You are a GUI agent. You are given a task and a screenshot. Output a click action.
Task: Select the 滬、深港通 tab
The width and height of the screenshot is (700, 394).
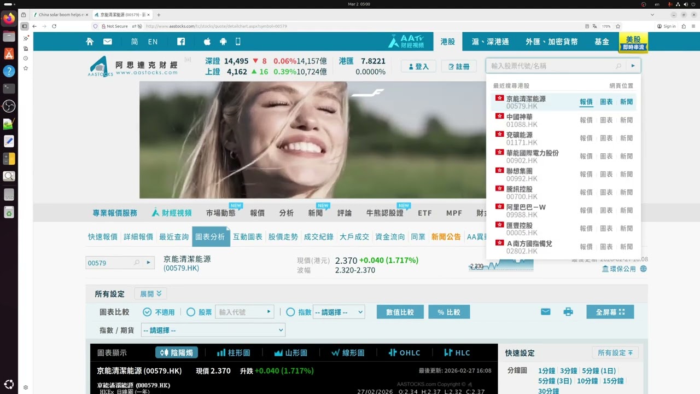click(x=490, y=42)
